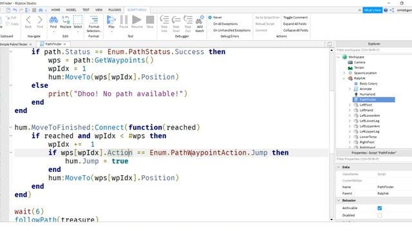Viewport: 412px width, 231px height.
Task: Select Workspace in Explorer
Action: (x=356, y=57)
